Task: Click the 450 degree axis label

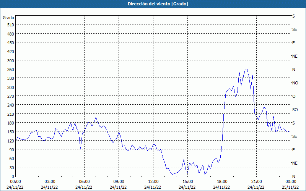Action: point(11,43)
